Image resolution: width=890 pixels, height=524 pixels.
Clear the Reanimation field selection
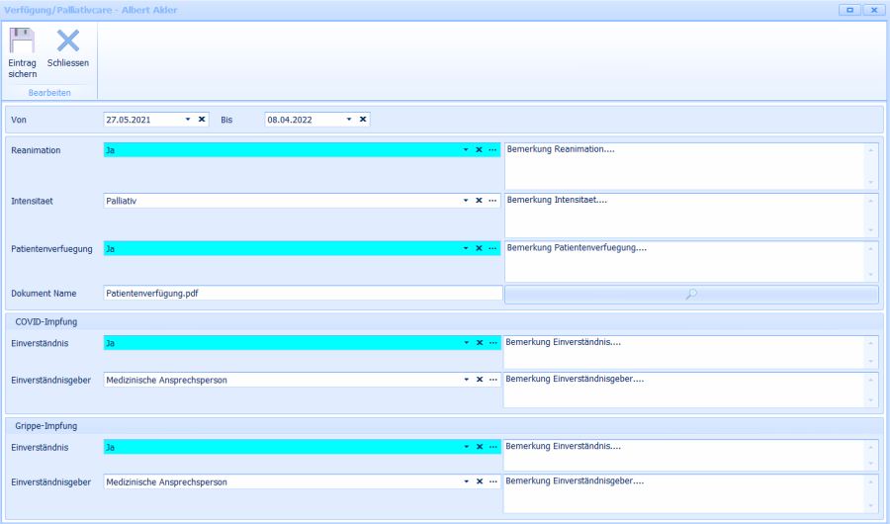479,150
